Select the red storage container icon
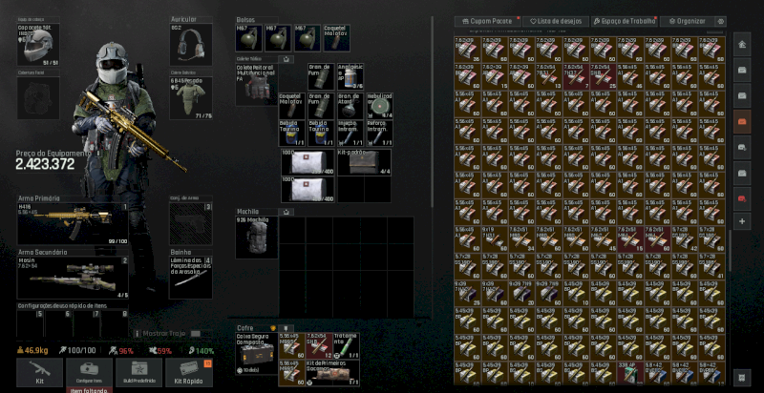Image resolution: width=764 pixels, height=393 pixels. 742,198
